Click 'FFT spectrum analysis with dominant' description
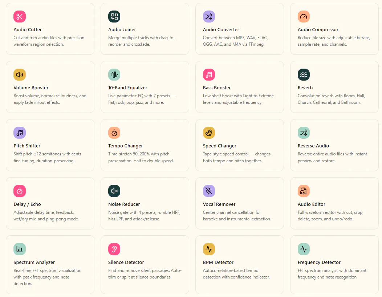This screenshot has width=382, height=297. pyautogui.click(x=332, y=274)
